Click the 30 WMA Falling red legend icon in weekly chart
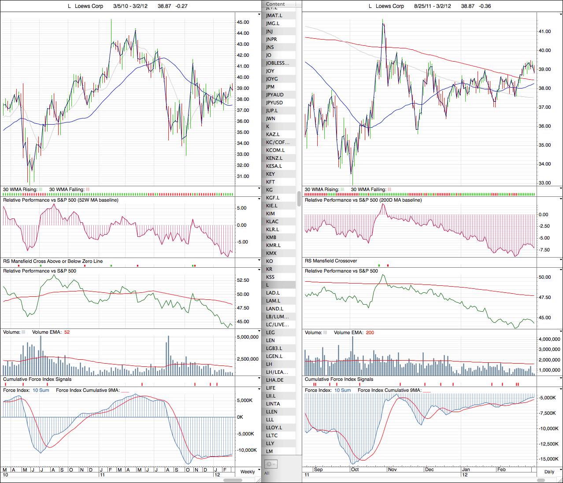563x483 pixels. point(87,190)
